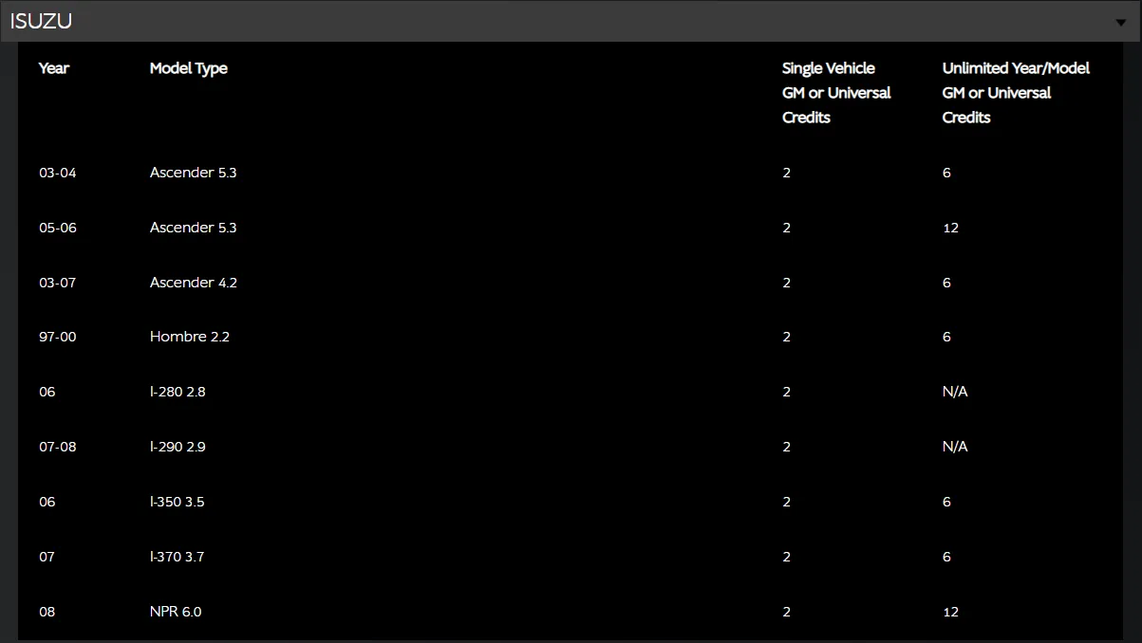This screenshot has width=1142, height=643.
Task: Select single vehicle credits 2 in NPR row
Action: (787, 612)
